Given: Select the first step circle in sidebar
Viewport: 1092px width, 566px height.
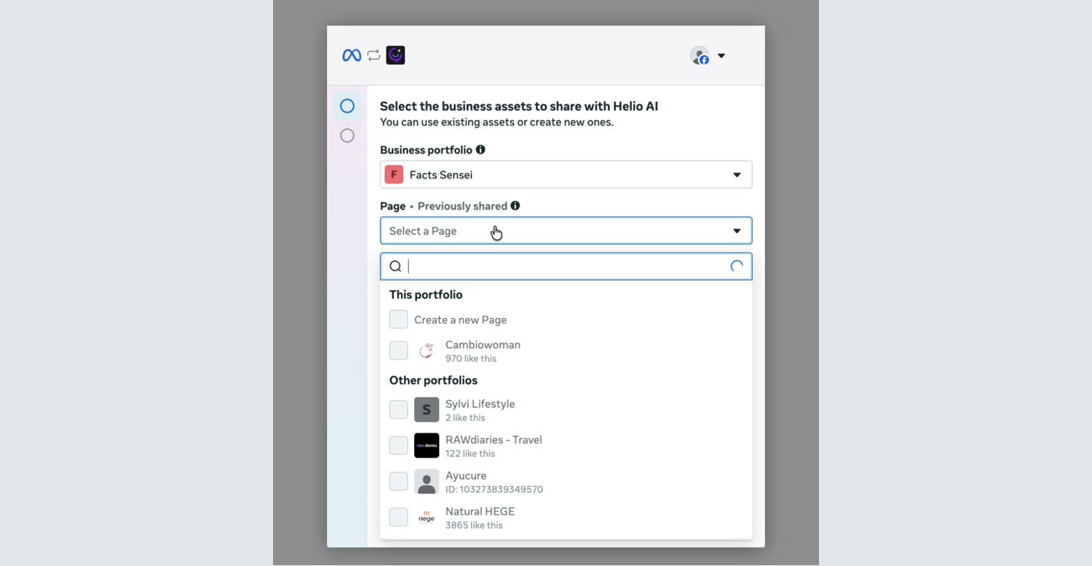Looking at the screenshot, I should click(347, 106).
